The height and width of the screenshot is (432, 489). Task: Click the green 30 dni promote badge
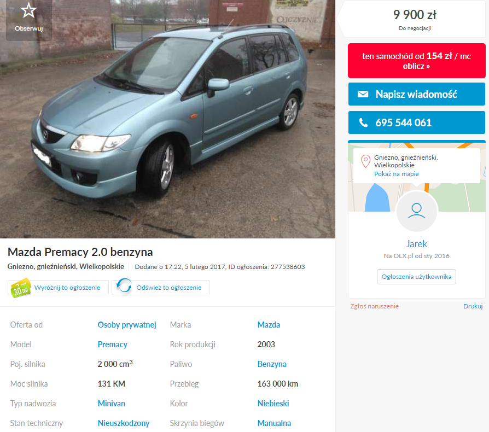21,288
